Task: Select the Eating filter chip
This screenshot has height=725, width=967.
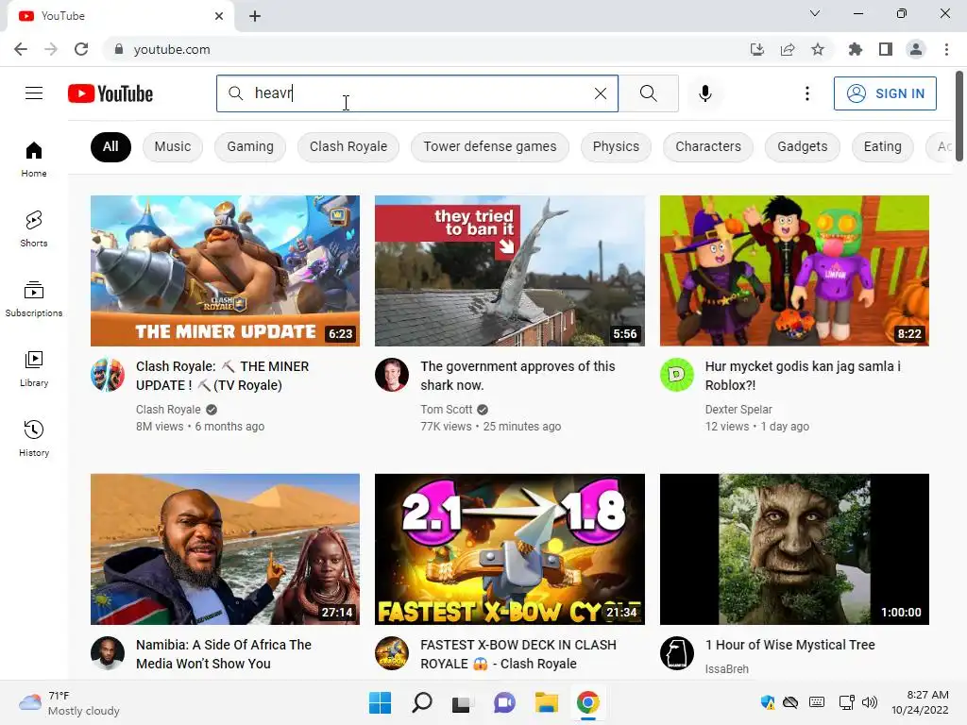Action: (x=883, y=146)
